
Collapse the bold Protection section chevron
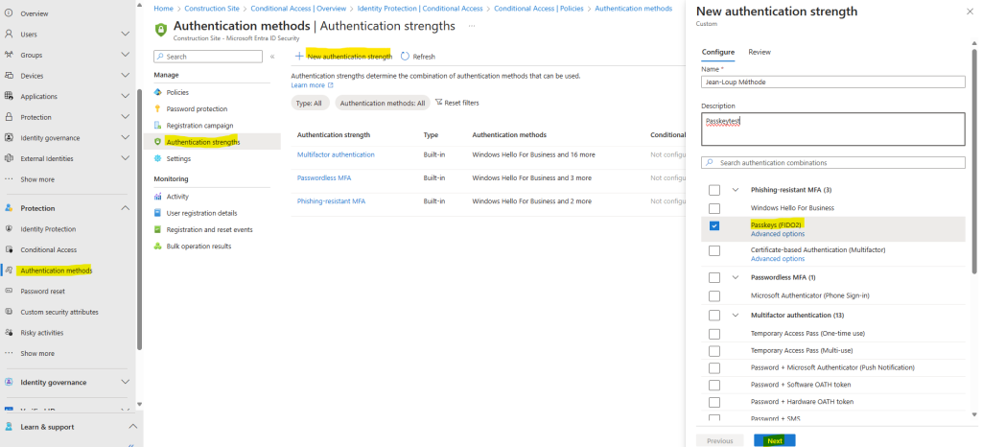126,208
